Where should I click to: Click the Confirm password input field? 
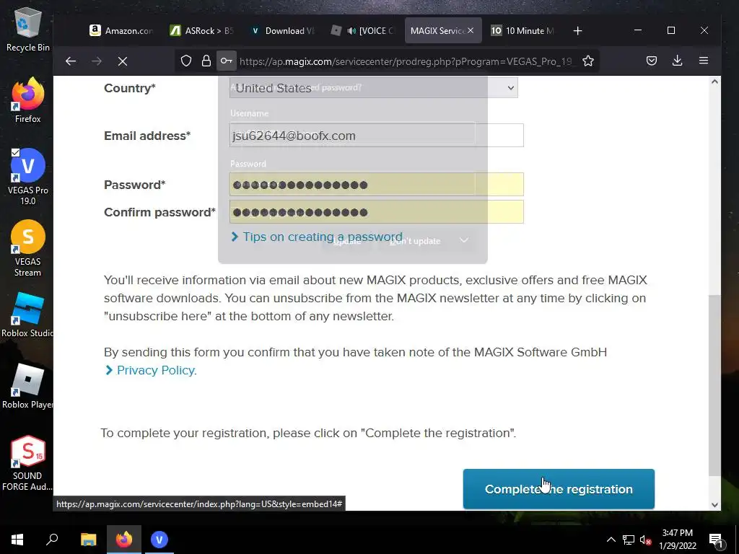pyautogui.click(x=376, y=211)
